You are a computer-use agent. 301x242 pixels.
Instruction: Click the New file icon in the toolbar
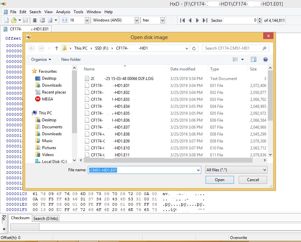point(6,20)
